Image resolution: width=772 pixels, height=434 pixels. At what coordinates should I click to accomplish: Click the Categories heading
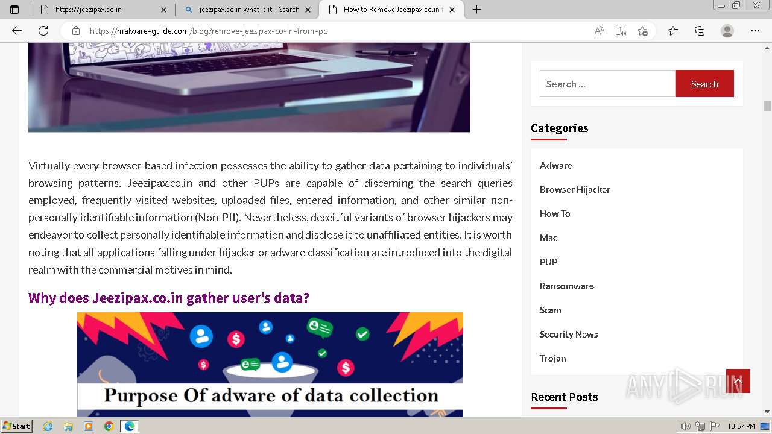pos(559,128)
